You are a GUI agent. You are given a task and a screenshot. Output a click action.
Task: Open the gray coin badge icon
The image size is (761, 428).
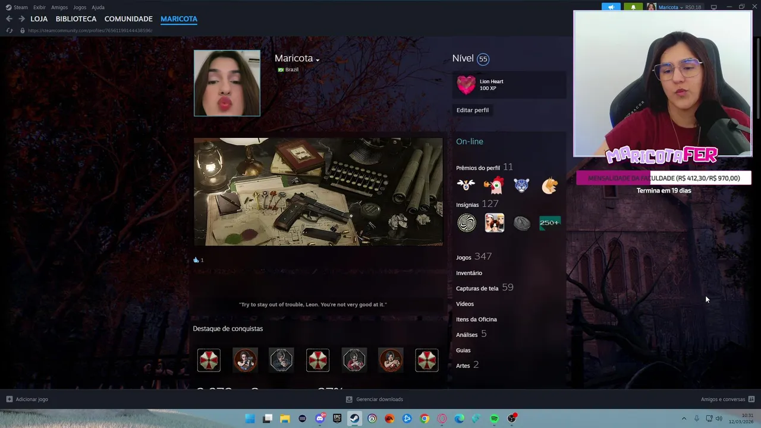(x=522, y=223)
